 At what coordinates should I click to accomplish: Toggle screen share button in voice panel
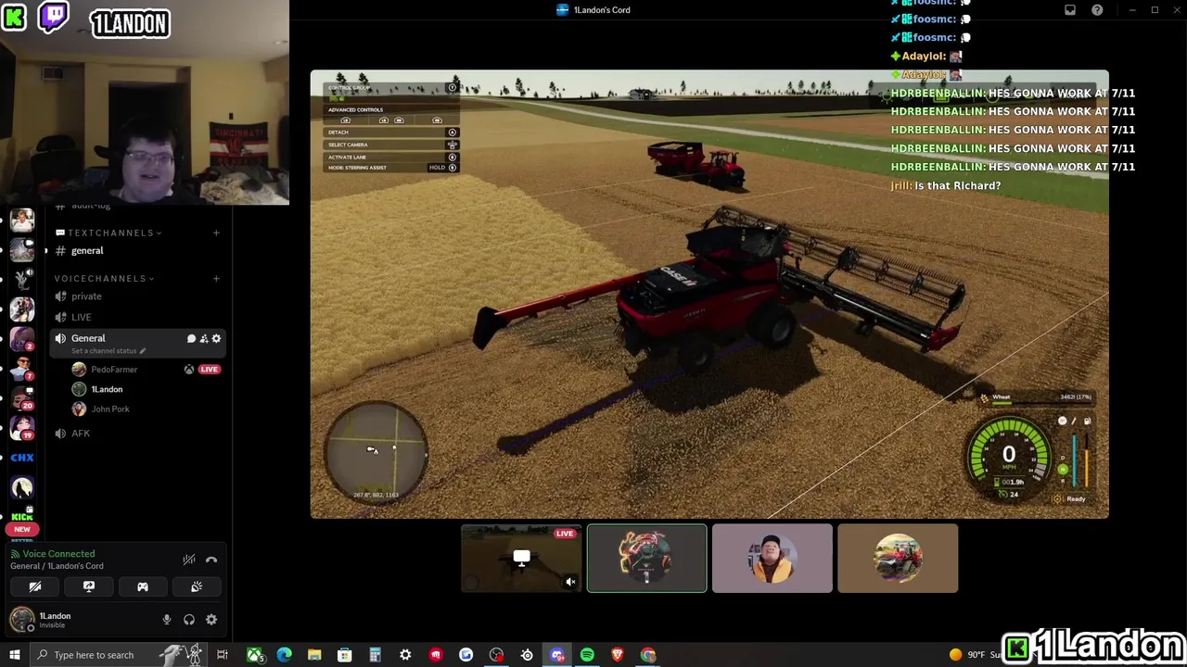89,586
